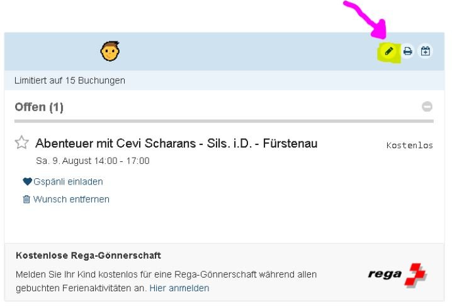
Task: Click the add-to-calendar icon
Action: coord(425,51)
